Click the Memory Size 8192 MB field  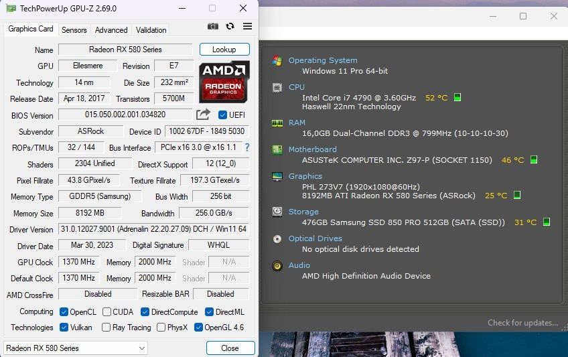(x=90, y=213)
